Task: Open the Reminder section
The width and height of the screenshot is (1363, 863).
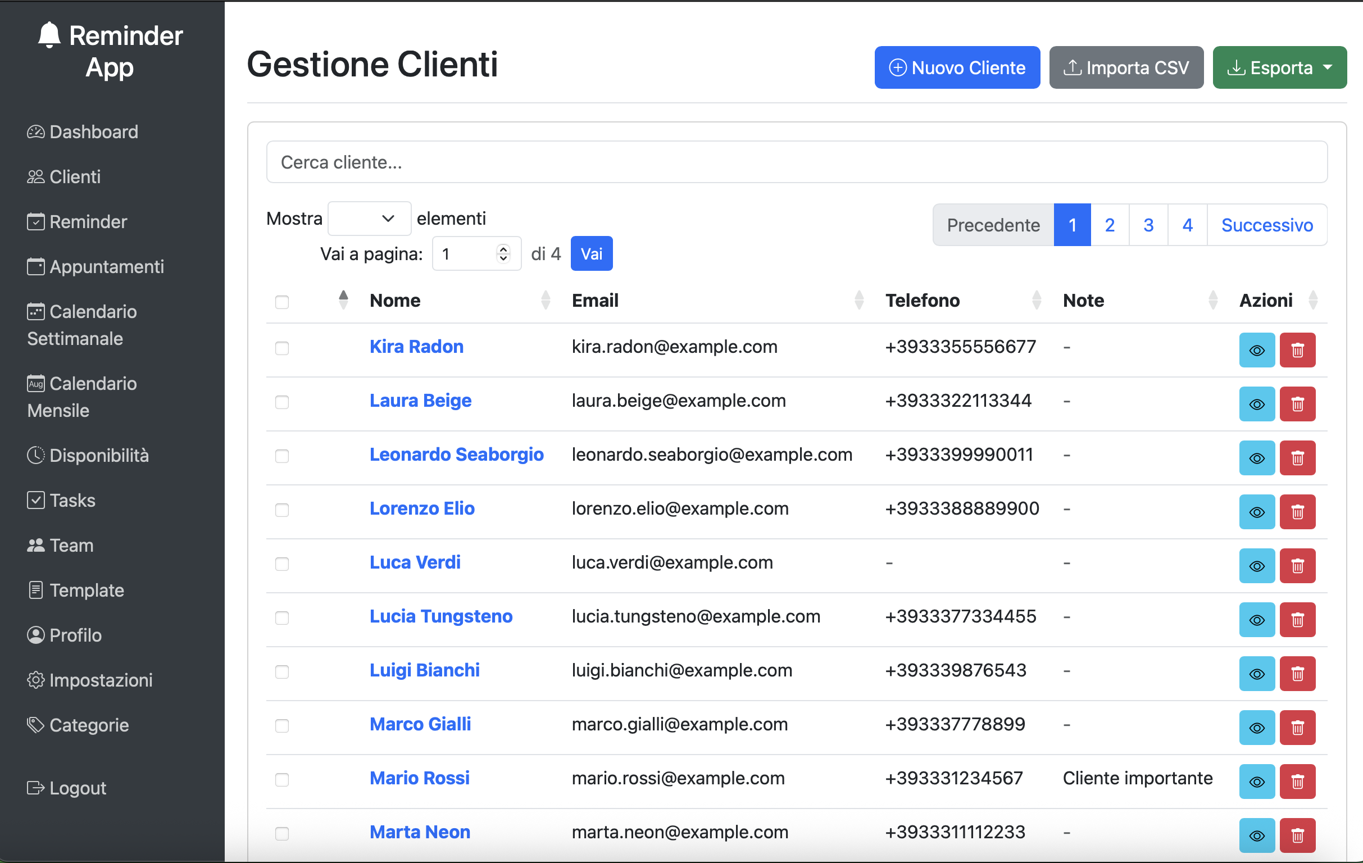Action: click(x=88, y=221)
